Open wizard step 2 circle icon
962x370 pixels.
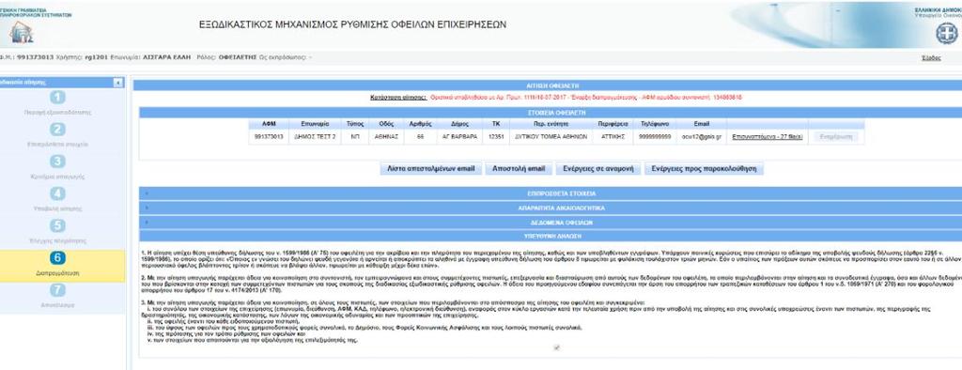click(x=57, y=129)
